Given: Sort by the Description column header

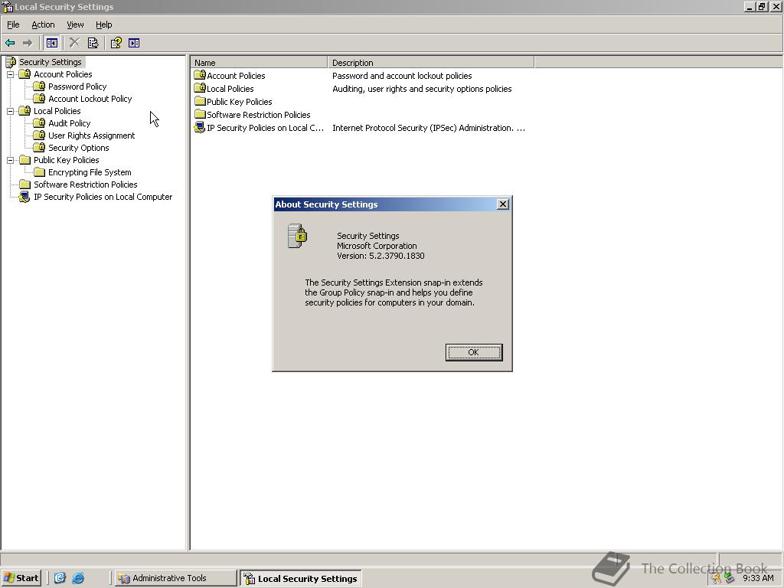Looking at the screenshot, I should 431,63.
